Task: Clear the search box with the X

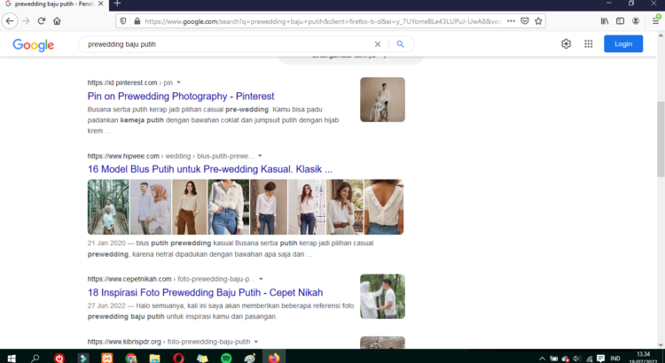Action: coord(378,44)
